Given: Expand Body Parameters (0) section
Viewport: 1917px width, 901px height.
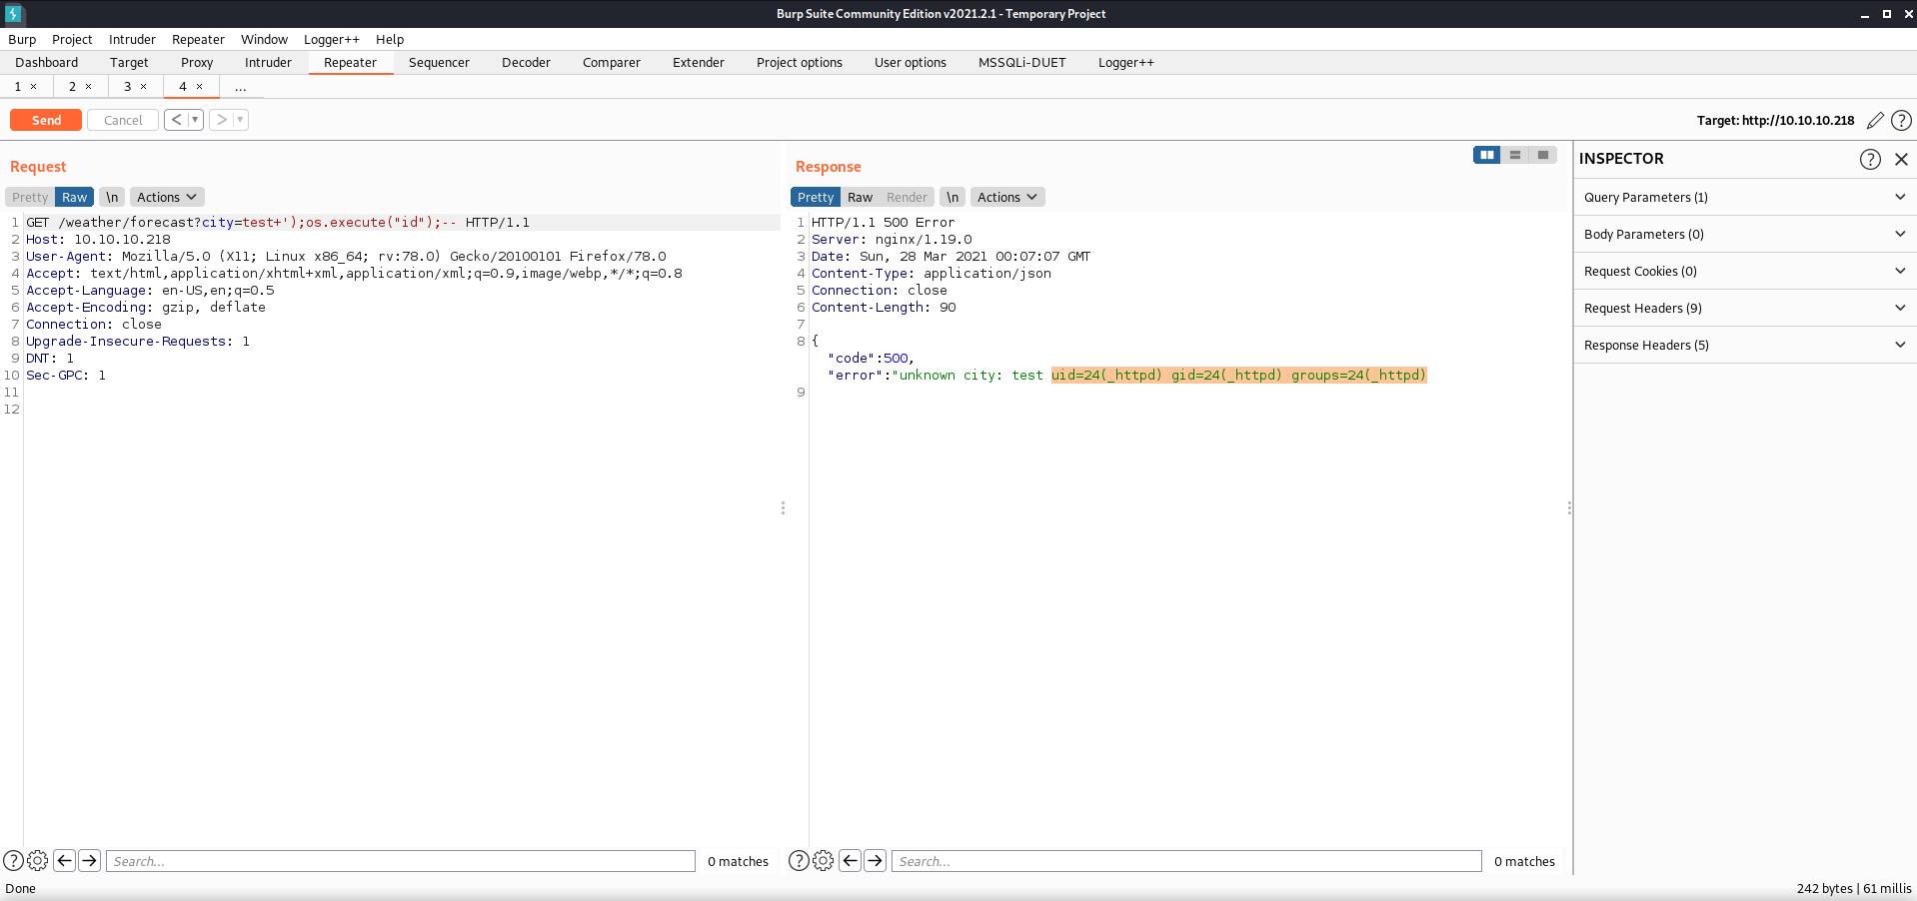Looking at the screenshot, I should coord(1745,234).
